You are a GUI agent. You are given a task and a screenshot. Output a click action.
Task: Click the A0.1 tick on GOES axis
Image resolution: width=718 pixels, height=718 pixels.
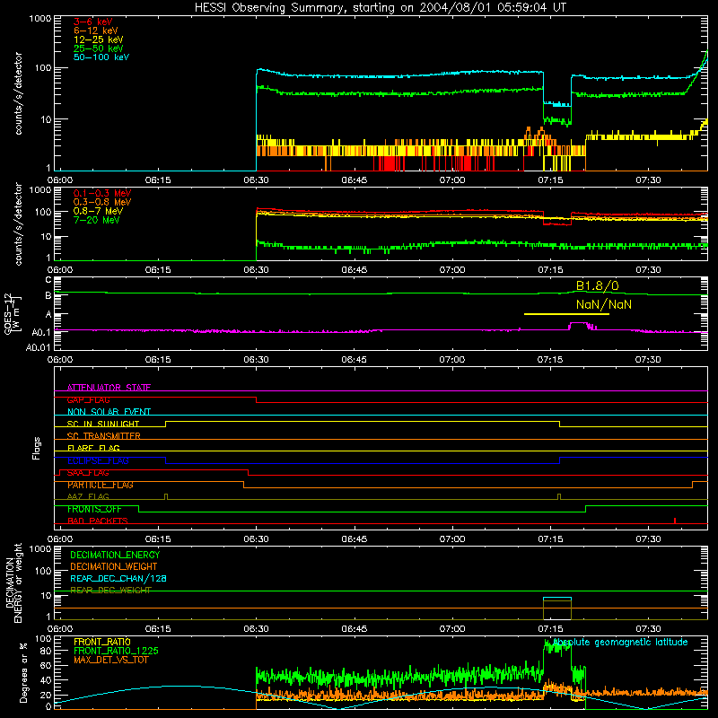41,332
